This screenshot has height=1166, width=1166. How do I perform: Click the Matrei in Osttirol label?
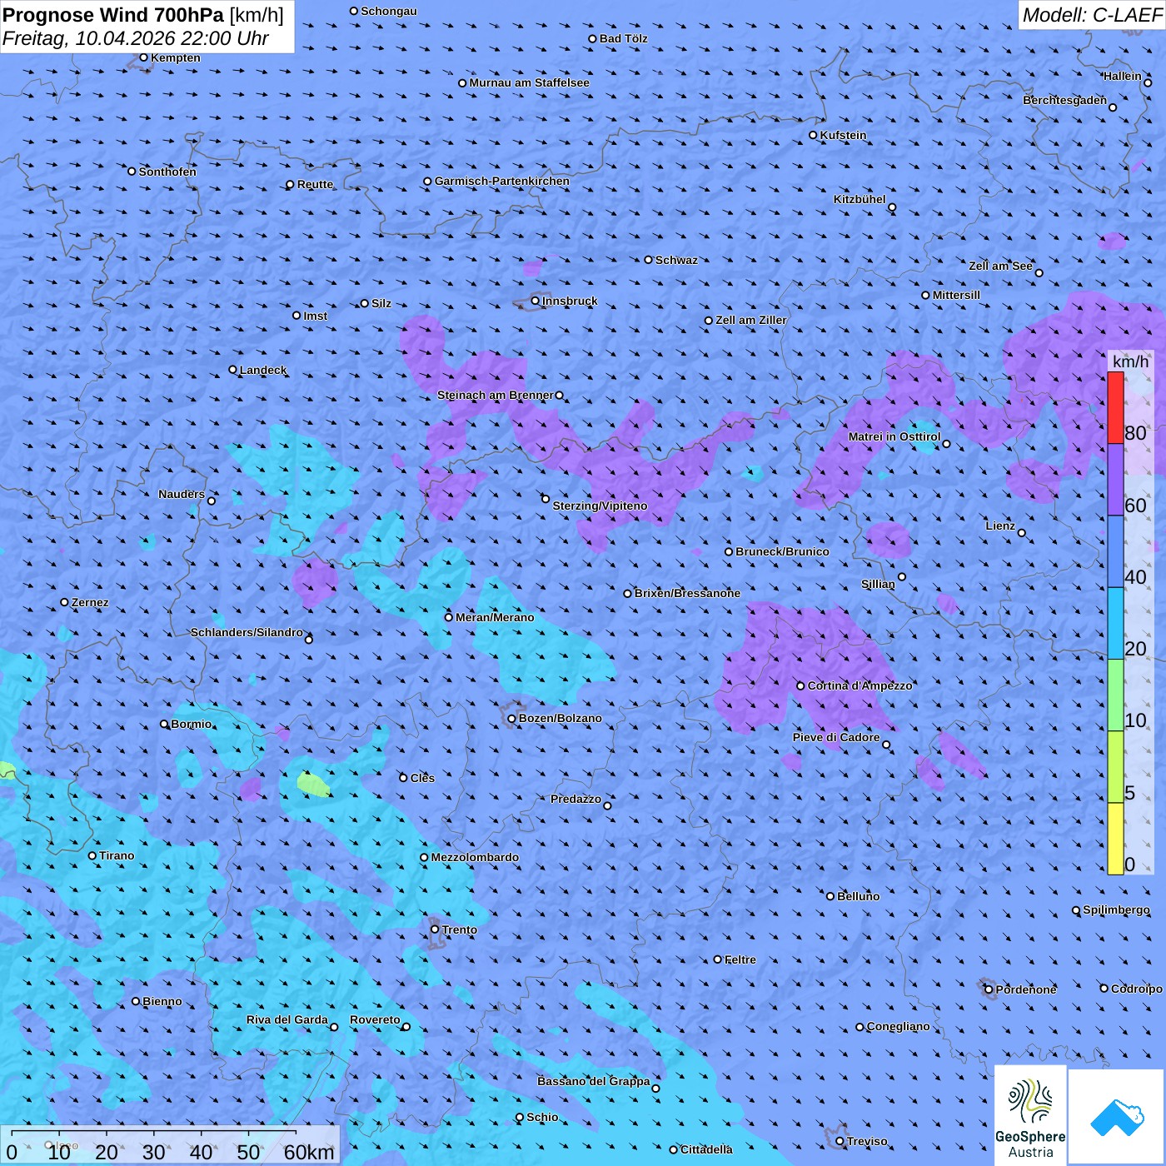[x=894, y=436]
